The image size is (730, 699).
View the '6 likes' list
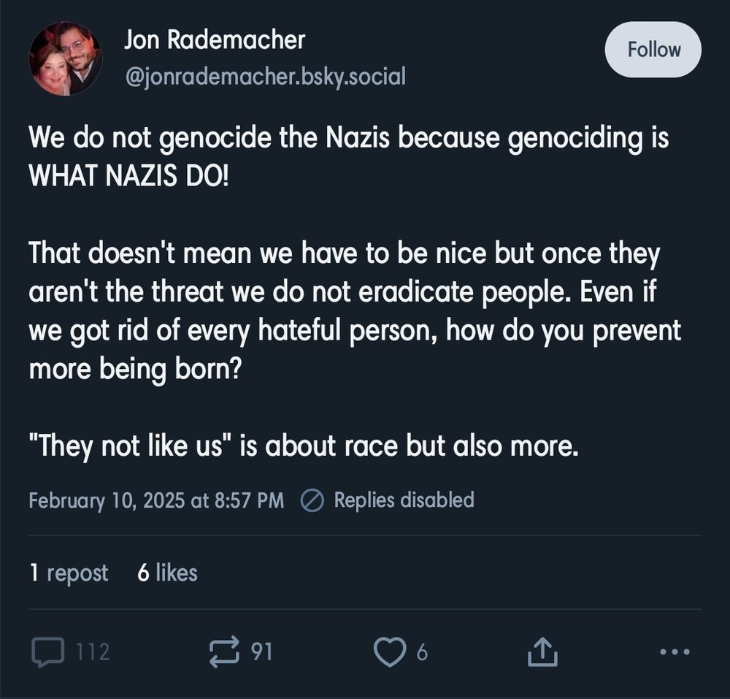tap(167, 573)
